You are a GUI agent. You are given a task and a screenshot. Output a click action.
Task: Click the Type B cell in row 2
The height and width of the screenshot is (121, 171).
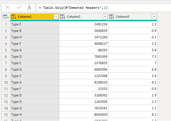35,31
